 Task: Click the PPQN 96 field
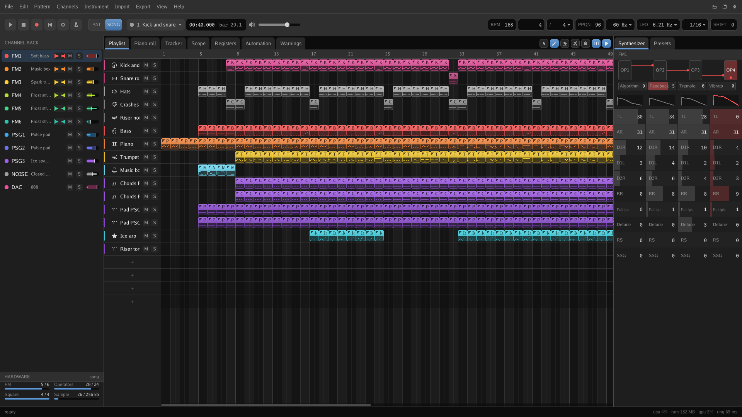(x=590, y=25)
